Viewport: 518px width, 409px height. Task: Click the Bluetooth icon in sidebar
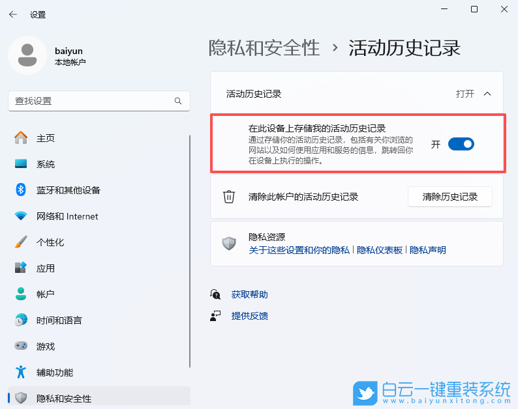[x=21, y=190]
